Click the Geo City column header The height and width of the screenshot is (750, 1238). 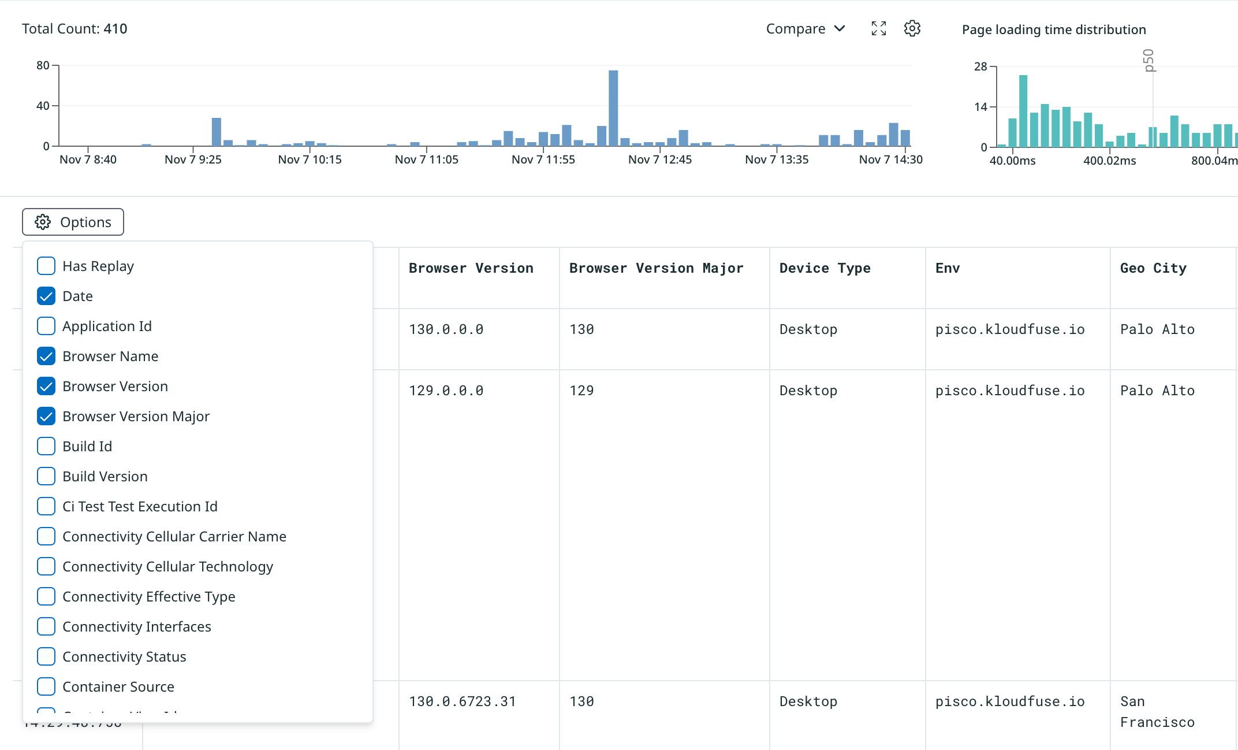(1153, 268)
